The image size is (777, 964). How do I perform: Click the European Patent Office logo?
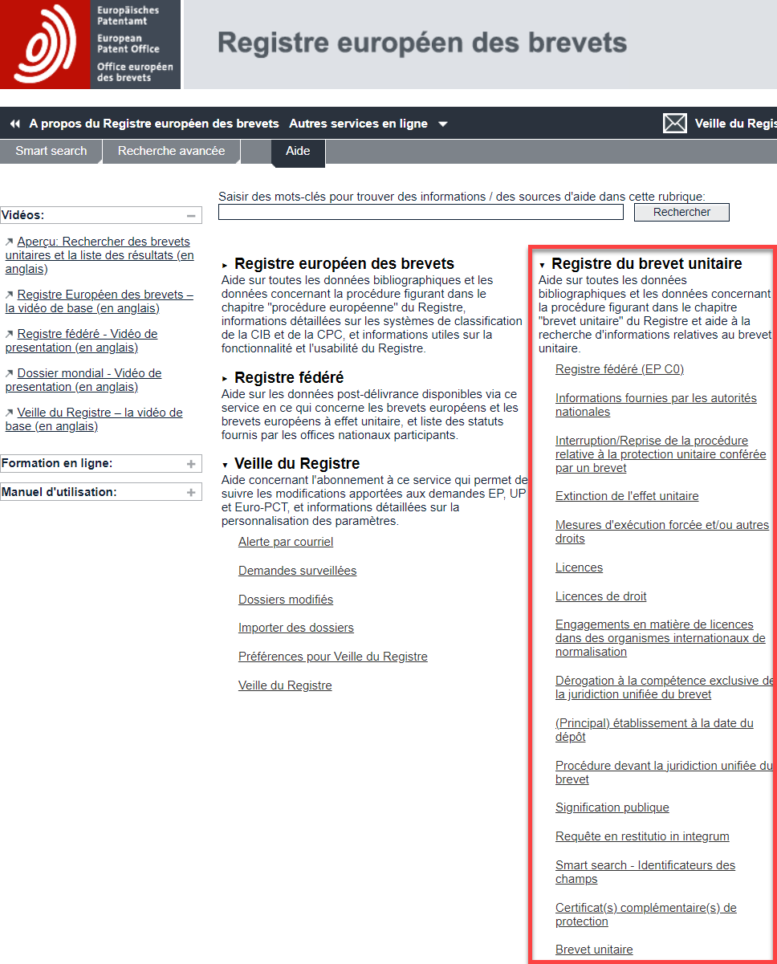pos(90,44)
